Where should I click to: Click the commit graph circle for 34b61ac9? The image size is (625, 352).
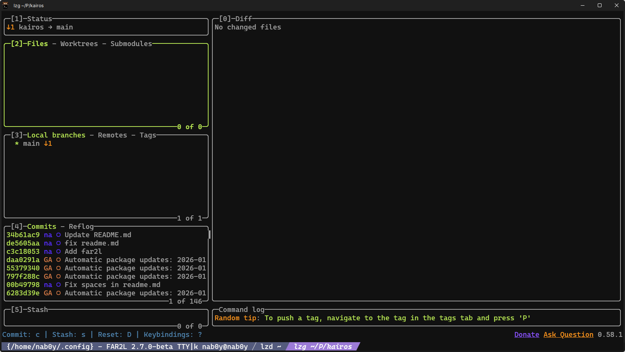point(58,235)
